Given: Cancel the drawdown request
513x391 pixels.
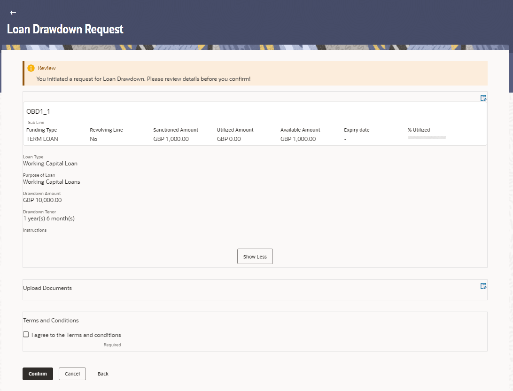Looking at the screenshot, I should 72,374.
